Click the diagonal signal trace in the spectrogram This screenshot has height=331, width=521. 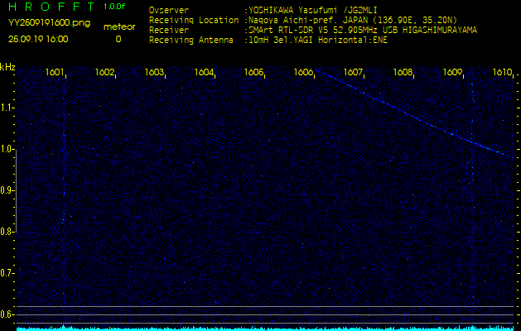(414, 114)
